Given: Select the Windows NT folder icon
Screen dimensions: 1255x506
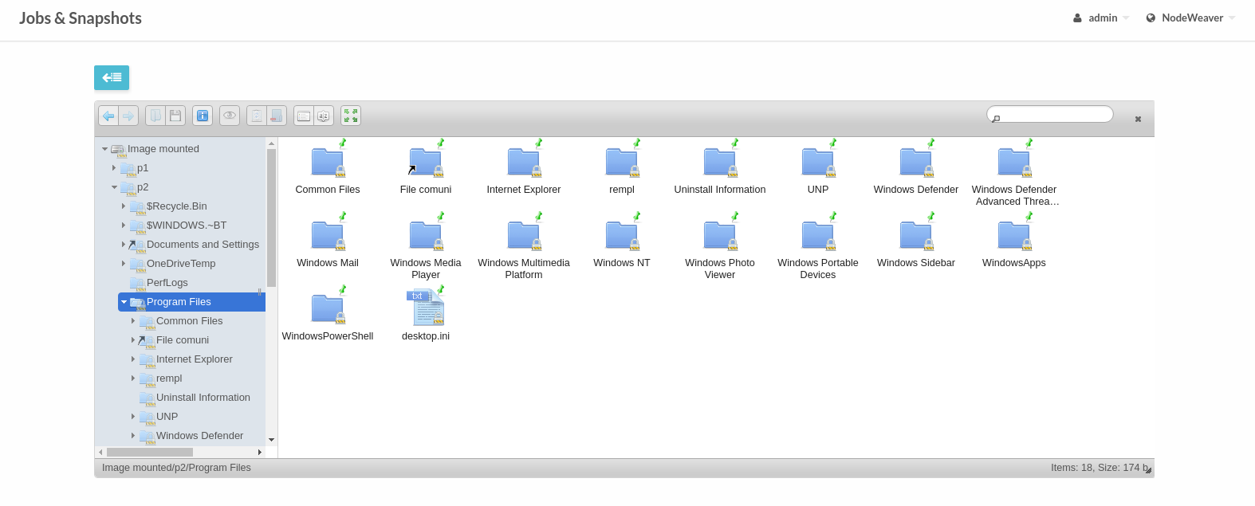Looking at the screenshot, I should 622,235.
